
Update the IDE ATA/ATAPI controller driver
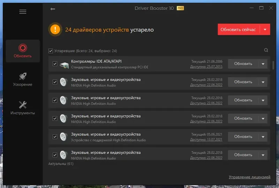(x=243, y=64)
